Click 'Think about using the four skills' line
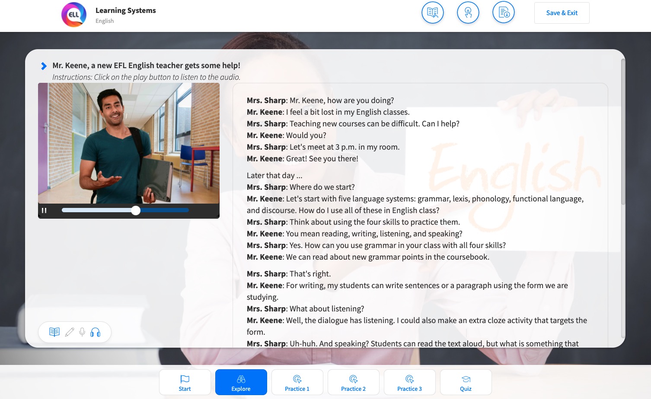 click(x=353, y=222)
